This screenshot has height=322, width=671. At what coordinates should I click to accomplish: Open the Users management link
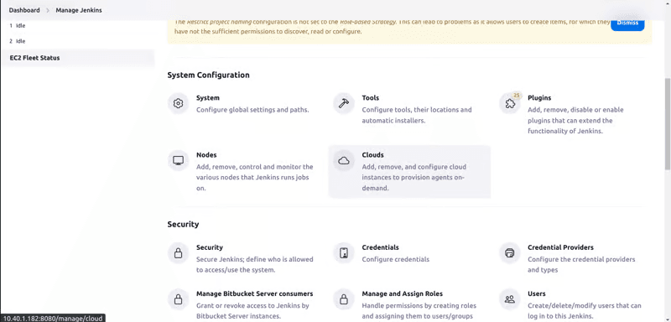click(x=537, y=293)
